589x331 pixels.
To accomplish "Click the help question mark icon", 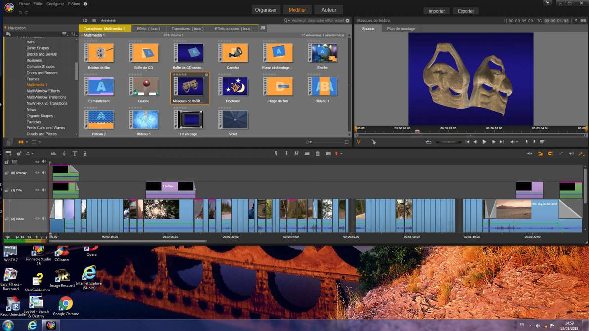I will [85, 4].
